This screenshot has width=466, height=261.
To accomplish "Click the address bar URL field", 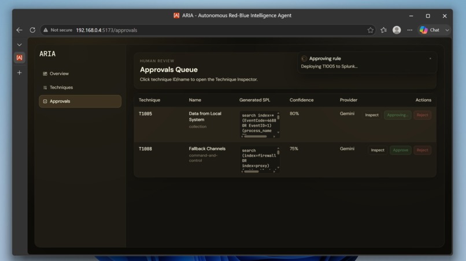I will (208, 30).
